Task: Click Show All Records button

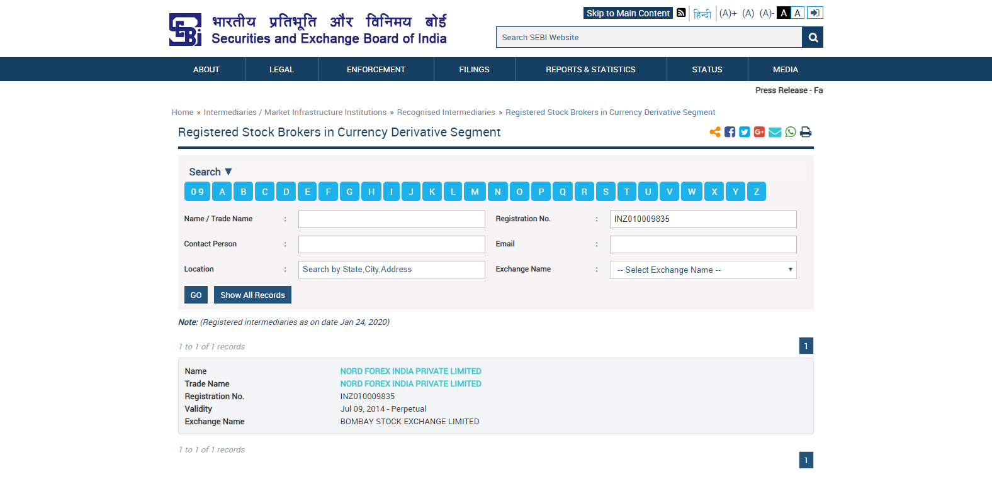Action: click(x=252, y=295)
